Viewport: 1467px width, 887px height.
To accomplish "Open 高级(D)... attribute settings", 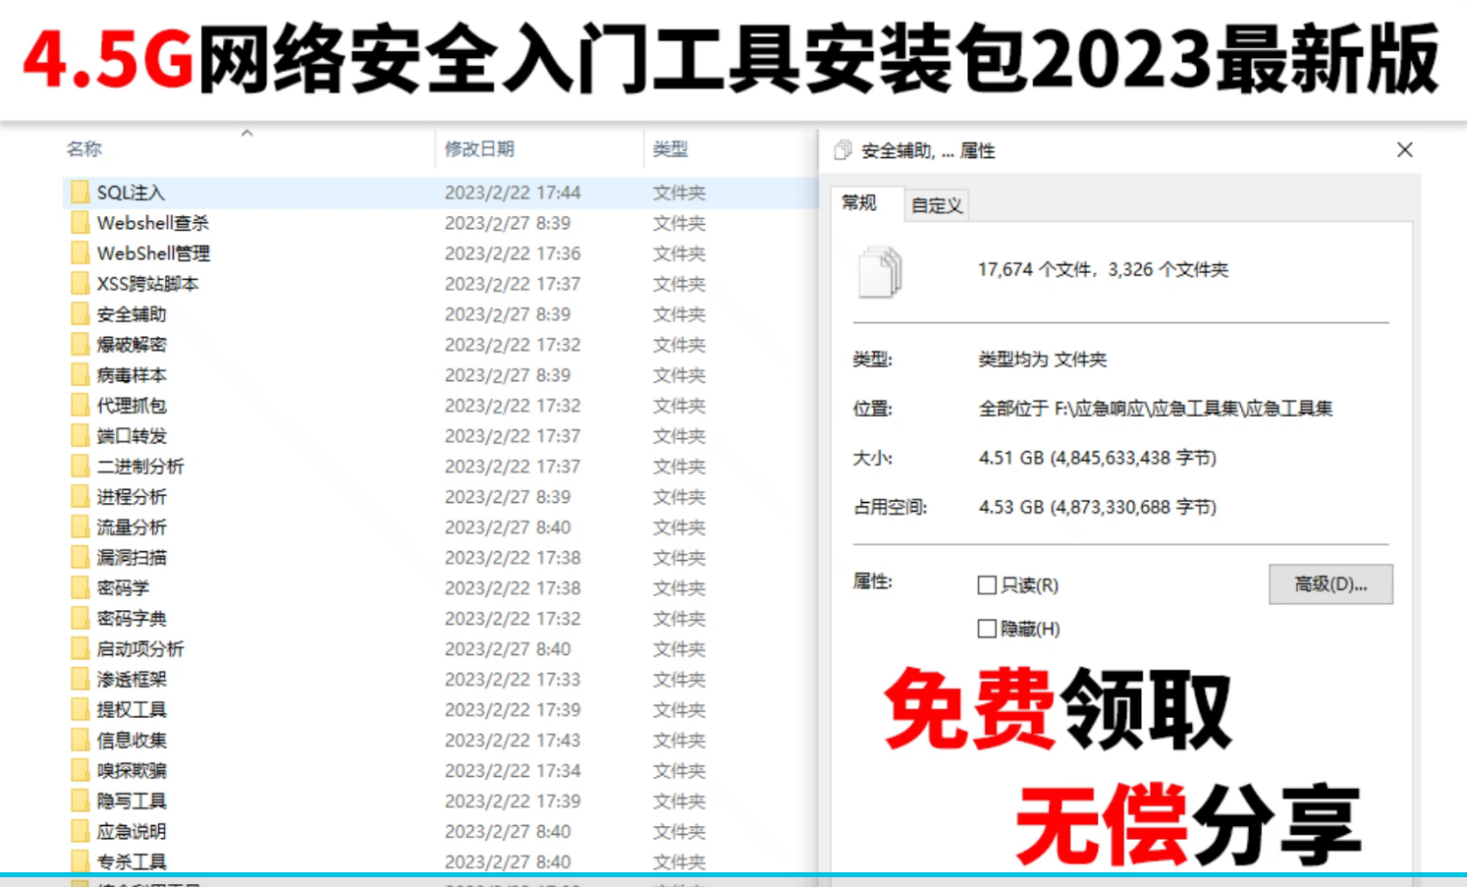I will 1331,583.
